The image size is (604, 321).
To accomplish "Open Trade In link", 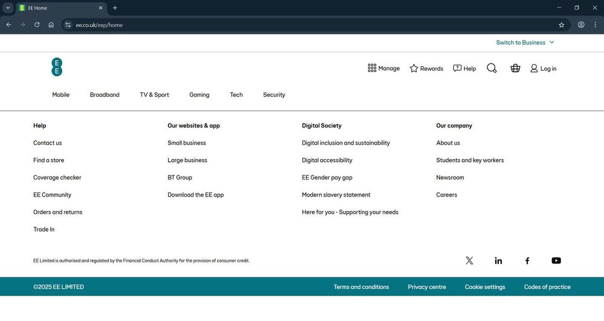I will (44, 229).
